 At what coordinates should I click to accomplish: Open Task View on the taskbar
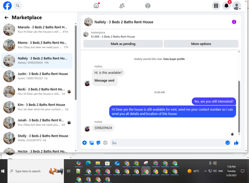pyautogui.click(x=68, y=171)
